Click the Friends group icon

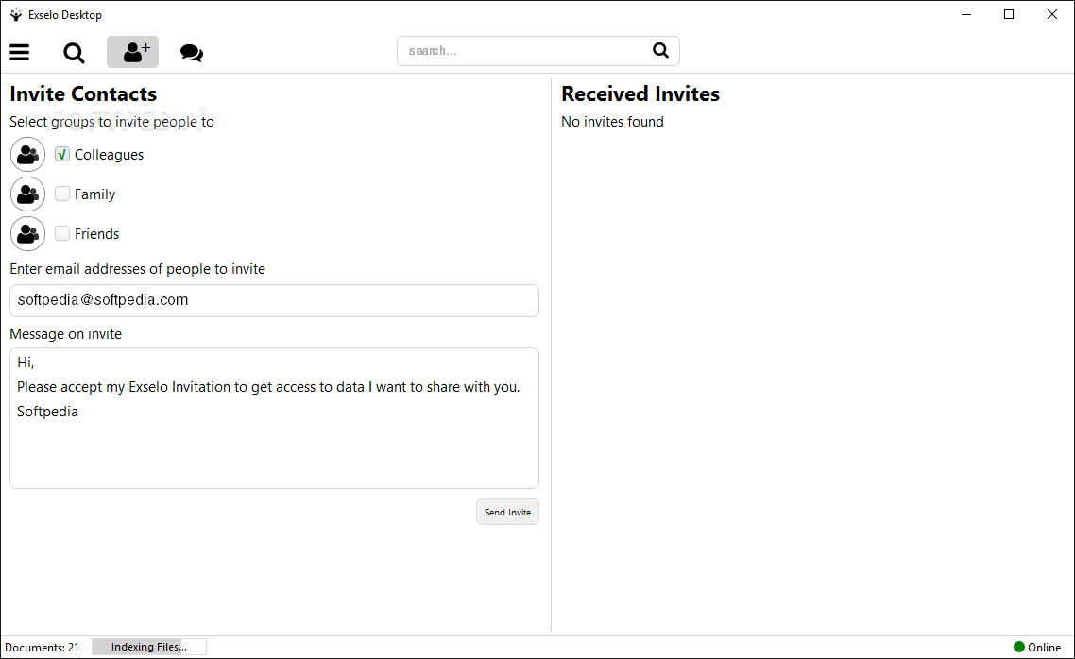(x=28, y=233)
